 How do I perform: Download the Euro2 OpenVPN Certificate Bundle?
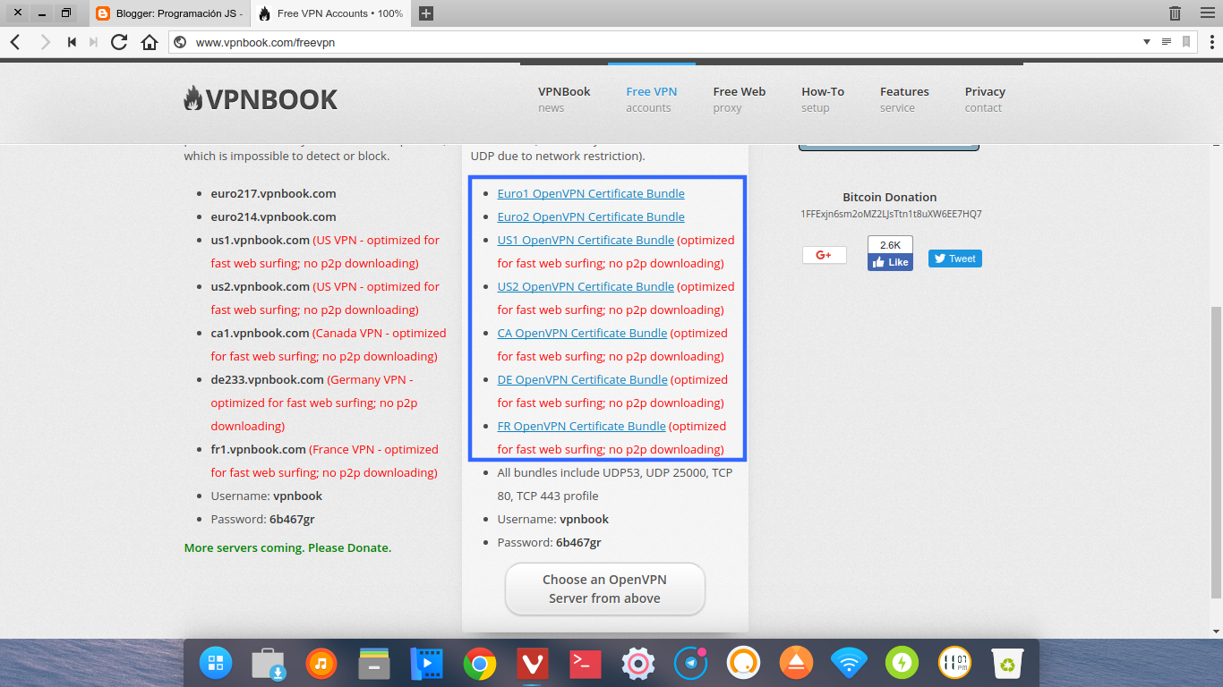point(591,216)
